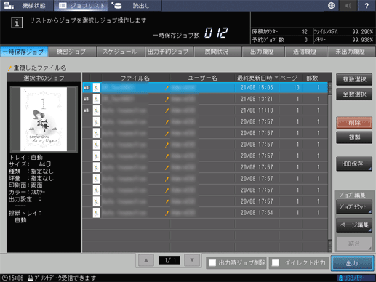Click the document thumbnail icon in the 15:06 row

click(x=96, y=87)
